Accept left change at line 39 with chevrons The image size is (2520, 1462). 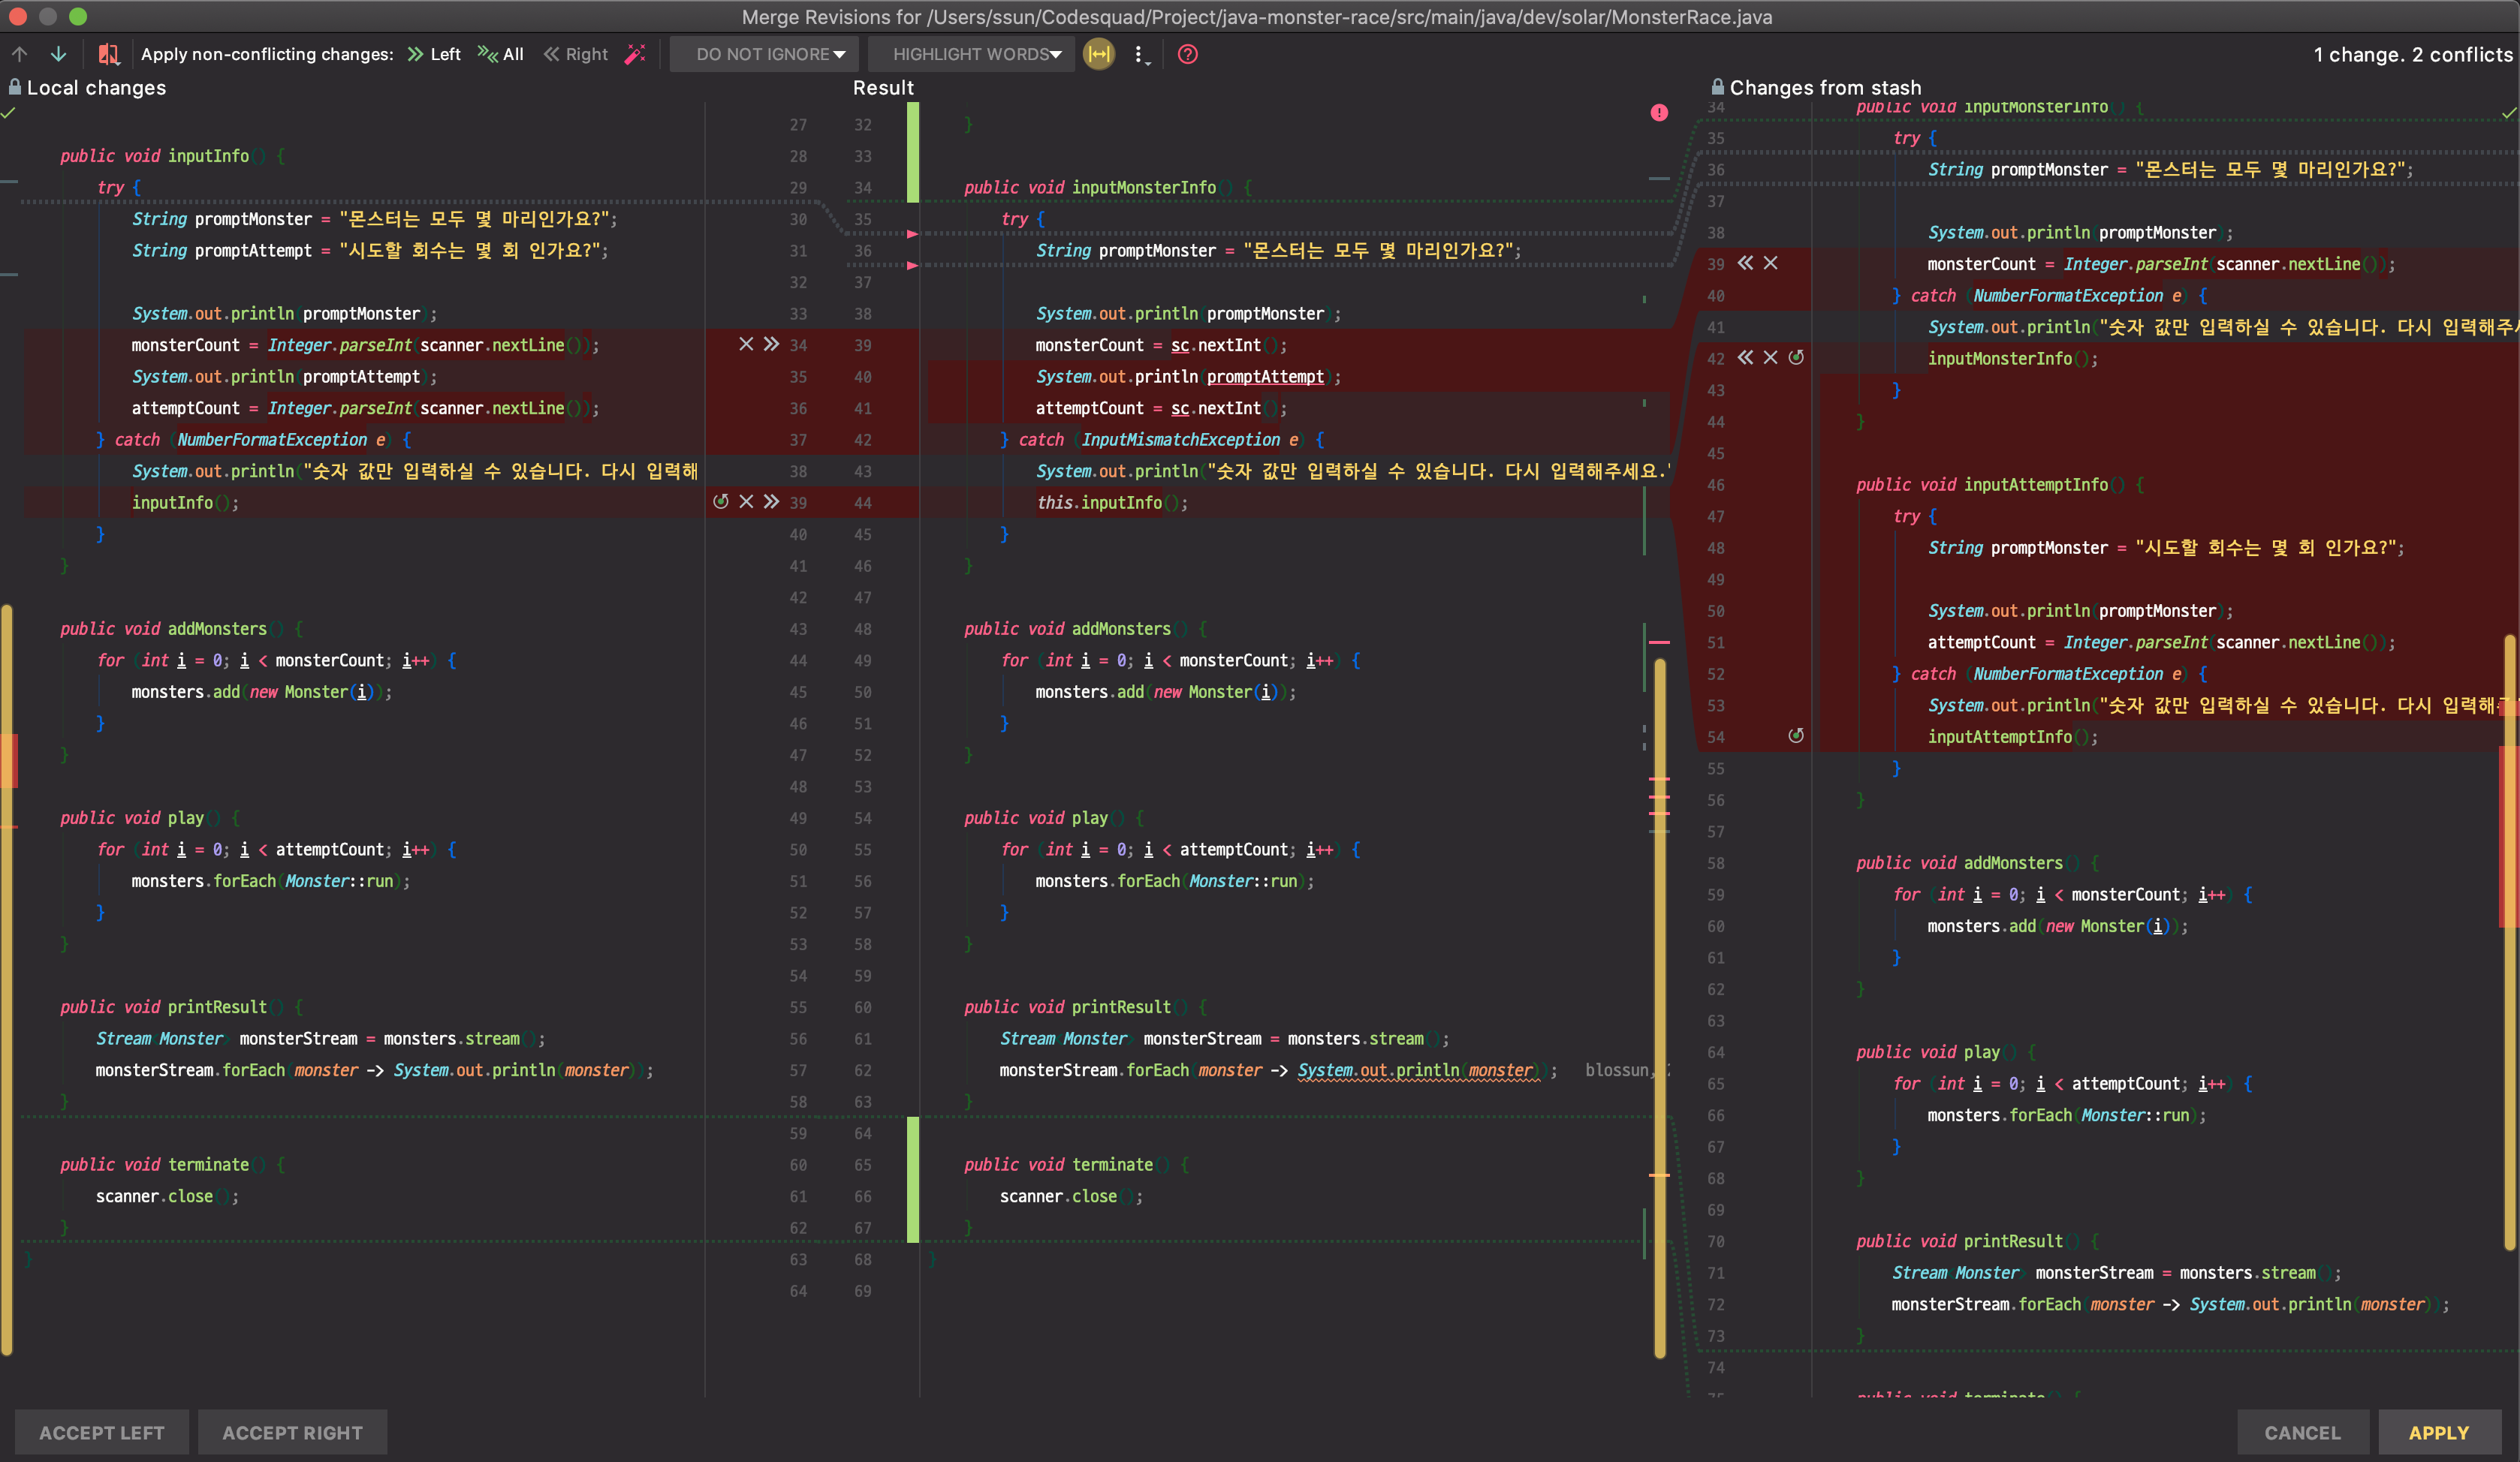coord(771,501)
